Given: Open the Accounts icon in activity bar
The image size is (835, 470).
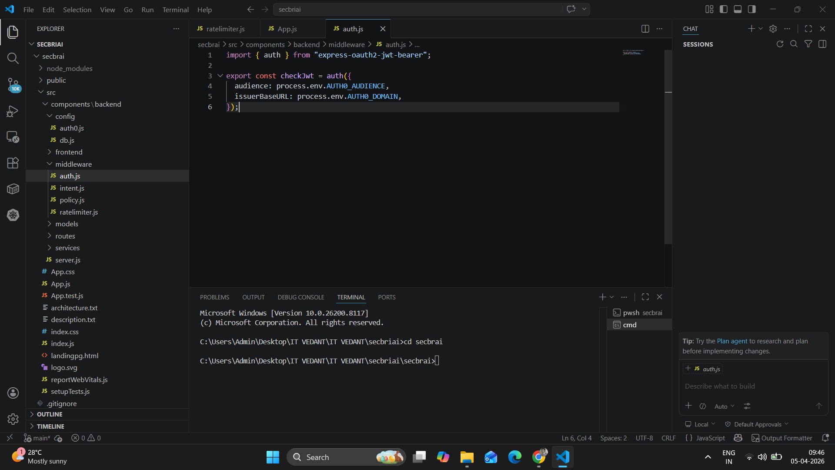Looking at the screenshot, I should click(x=13, y=393).
